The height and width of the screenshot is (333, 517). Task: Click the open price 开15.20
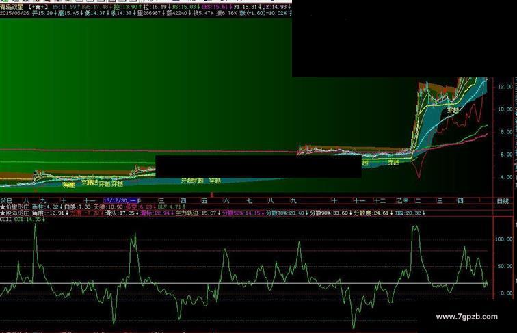coord(44,13)
